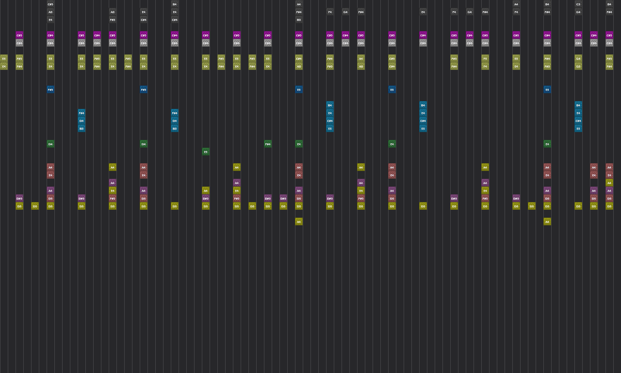Click the rightmost gray A4 note
Viewport: 621px width, 373px height.
tap(516, 4)
